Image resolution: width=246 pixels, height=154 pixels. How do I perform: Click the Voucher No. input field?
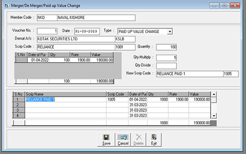(x=47, y=31)
